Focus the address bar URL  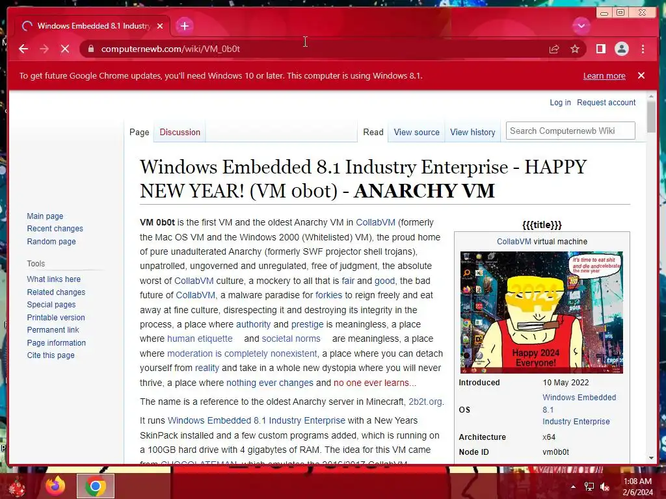click(170, 49)
